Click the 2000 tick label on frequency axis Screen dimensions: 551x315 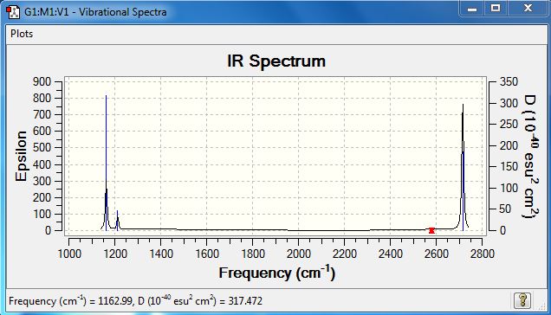[298, 254]
